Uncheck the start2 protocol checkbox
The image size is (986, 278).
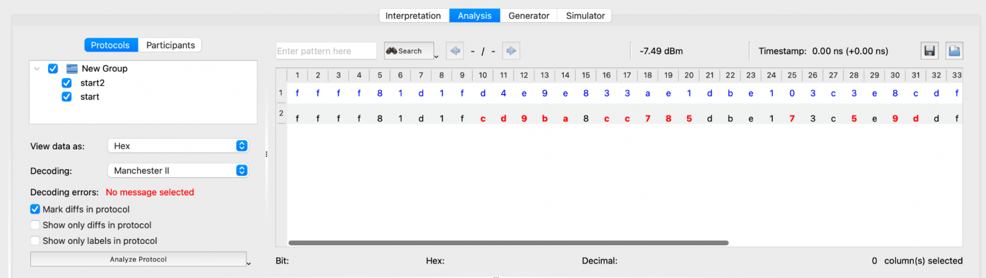(66, 83)
